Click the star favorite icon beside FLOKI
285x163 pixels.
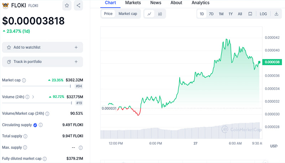click(x=67, y=5)
